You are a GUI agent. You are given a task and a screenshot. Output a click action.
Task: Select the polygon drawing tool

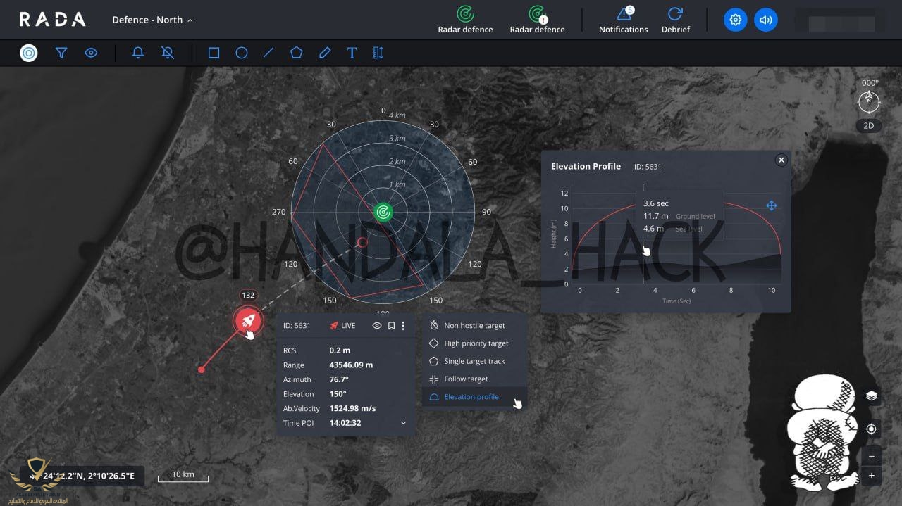coord(297,53)
